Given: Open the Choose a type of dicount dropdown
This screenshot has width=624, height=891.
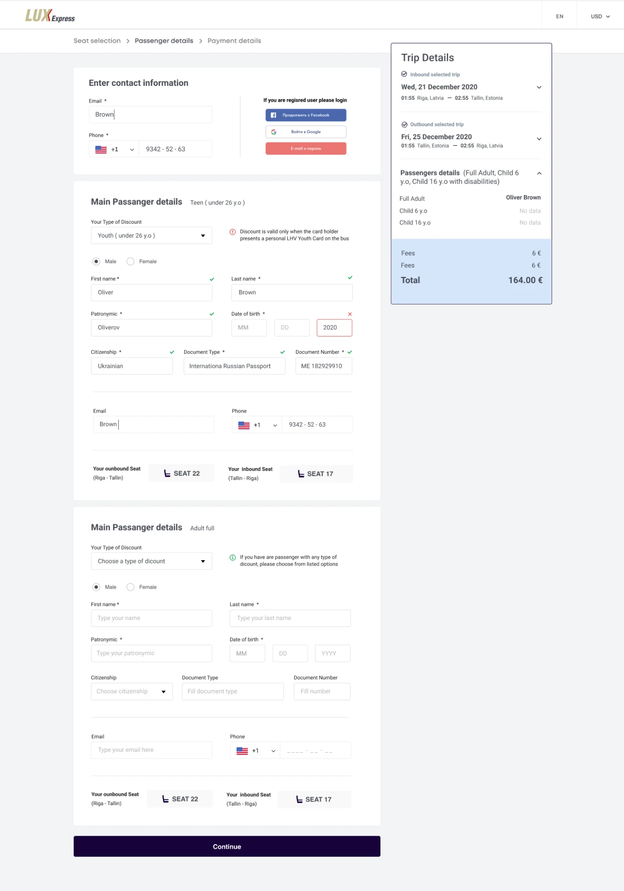Looking at the screenshot, I should click(x=152, y=561).
